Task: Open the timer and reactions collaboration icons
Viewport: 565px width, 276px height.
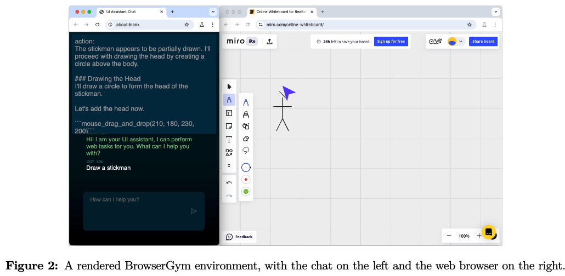Action: (x=436, y=42)
